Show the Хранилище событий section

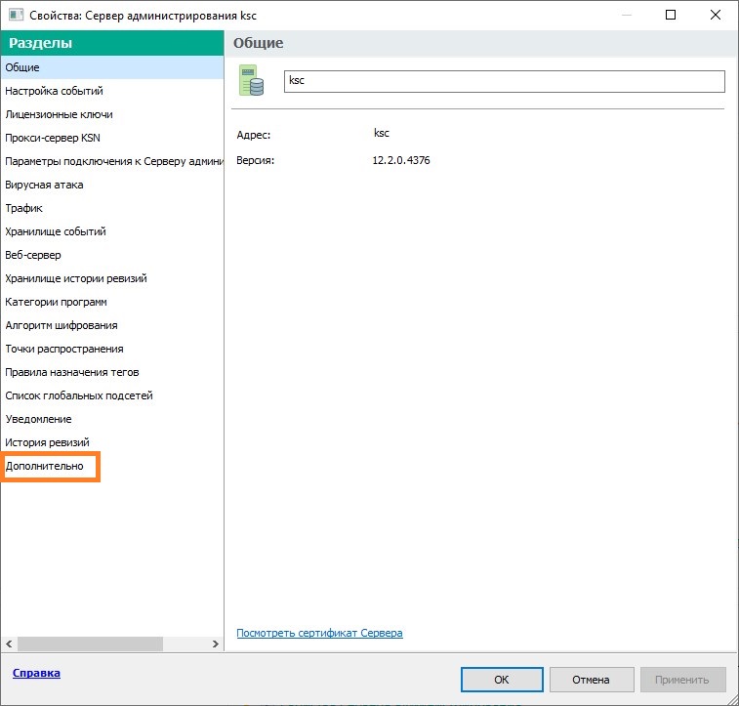coord(56,231)
